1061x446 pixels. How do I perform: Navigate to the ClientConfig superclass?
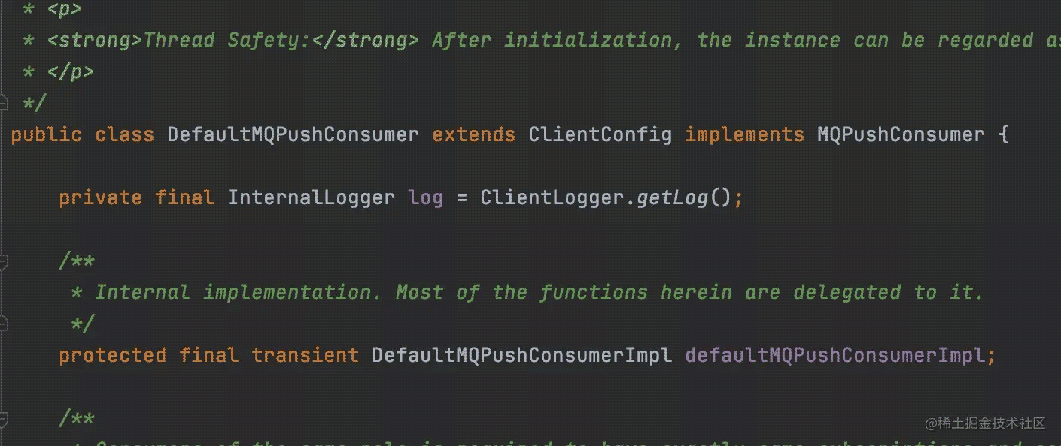click(600, 134)
